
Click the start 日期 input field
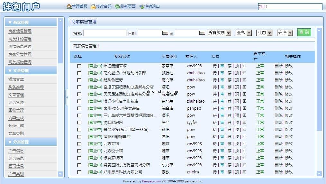150,33
